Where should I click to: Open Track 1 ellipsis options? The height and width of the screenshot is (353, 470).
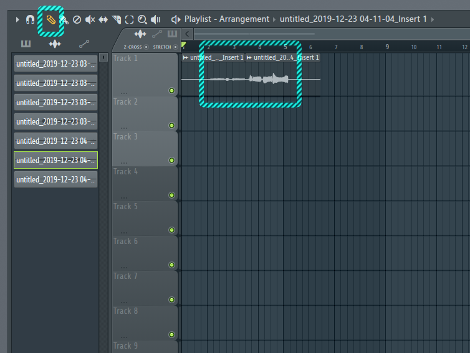[124, 93]
